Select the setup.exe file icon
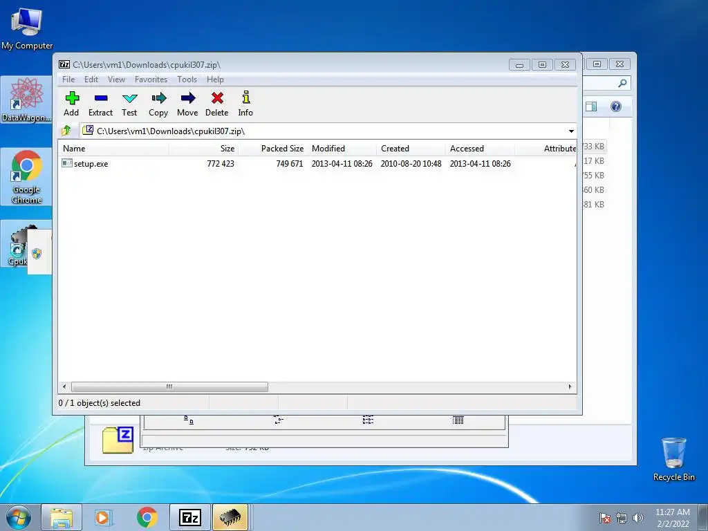708x531 pixels. [67, 163]
